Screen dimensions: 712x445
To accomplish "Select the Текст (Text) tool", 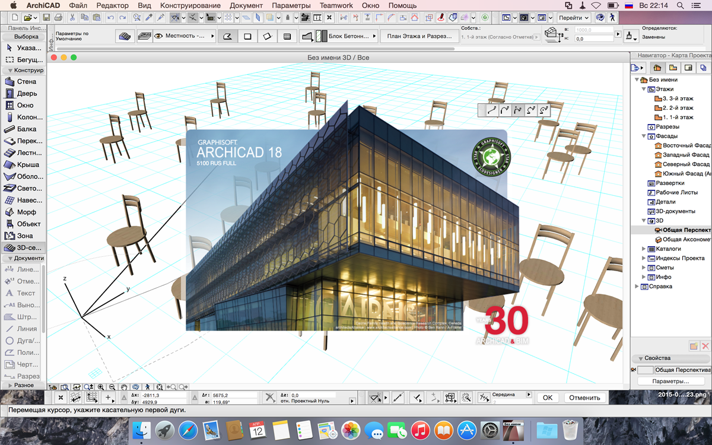I will 23,293.
